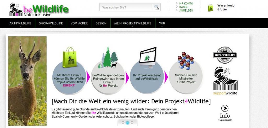Open the ART4WILDLIFE menu
Screen dimensions: 268x128
pos(20,23)
